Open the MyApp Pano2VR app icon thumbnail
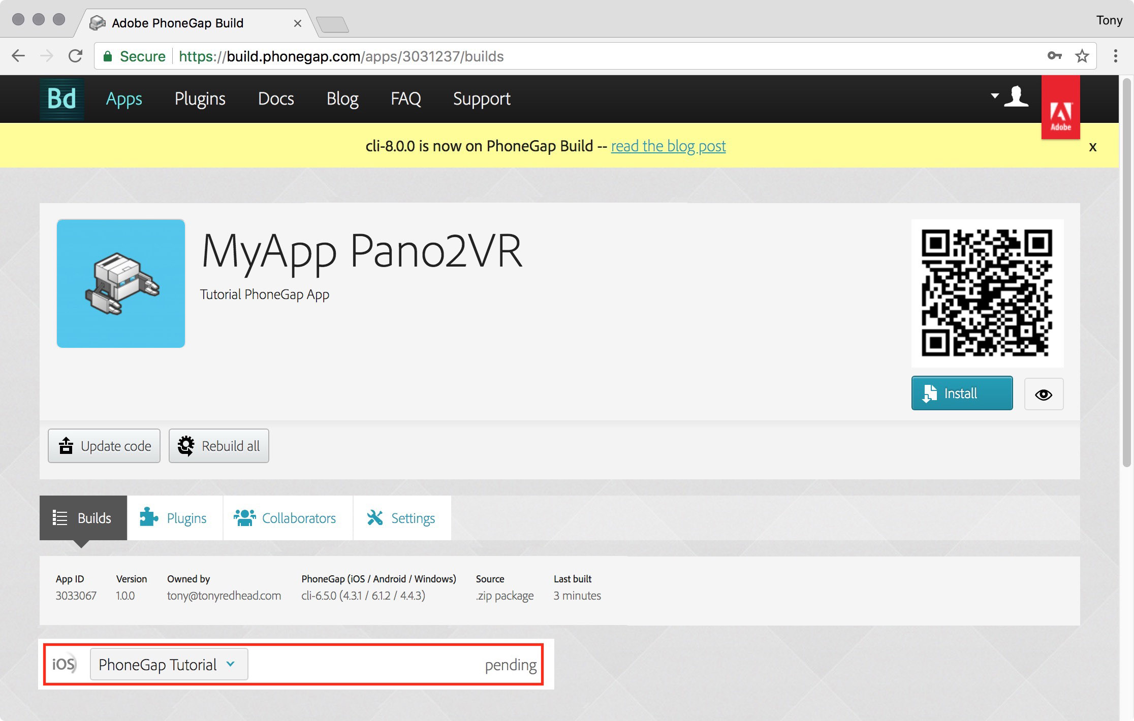This screenshot has width=1134, height=721. (x=121, y=283)
